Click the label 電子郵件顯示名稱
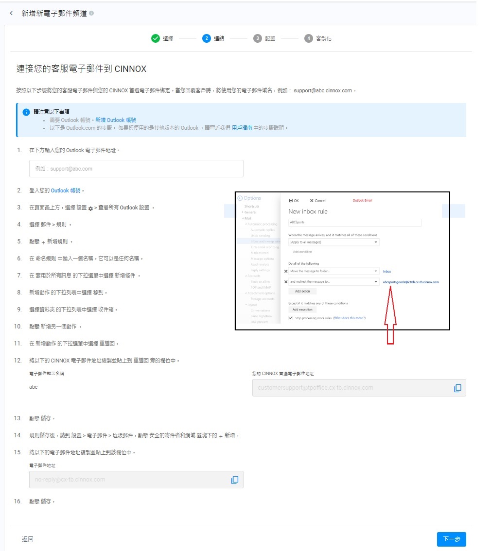Viewport: 491px width, 551px height. pos(47,374)
